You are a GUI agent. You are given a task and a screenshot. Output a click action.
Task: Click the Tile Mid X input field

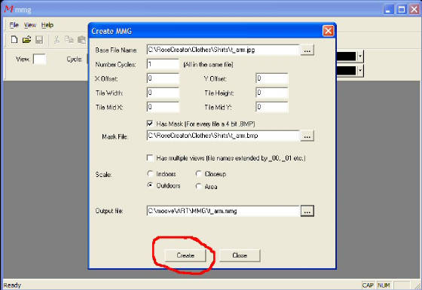pos(163,107)
